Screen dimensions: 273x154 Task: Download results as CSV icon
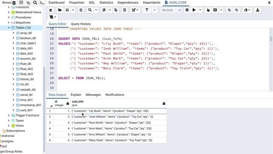[258, 10]
